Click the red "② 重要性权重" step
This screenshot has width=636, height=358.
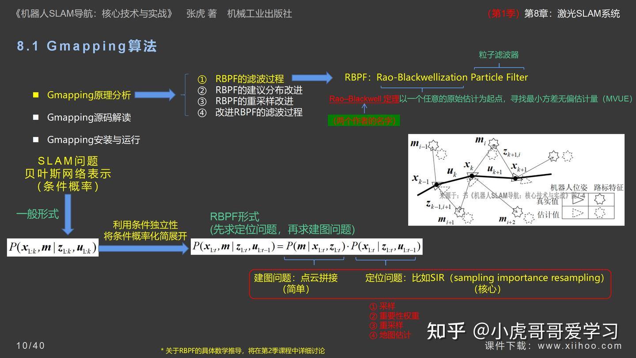point(394,316)
